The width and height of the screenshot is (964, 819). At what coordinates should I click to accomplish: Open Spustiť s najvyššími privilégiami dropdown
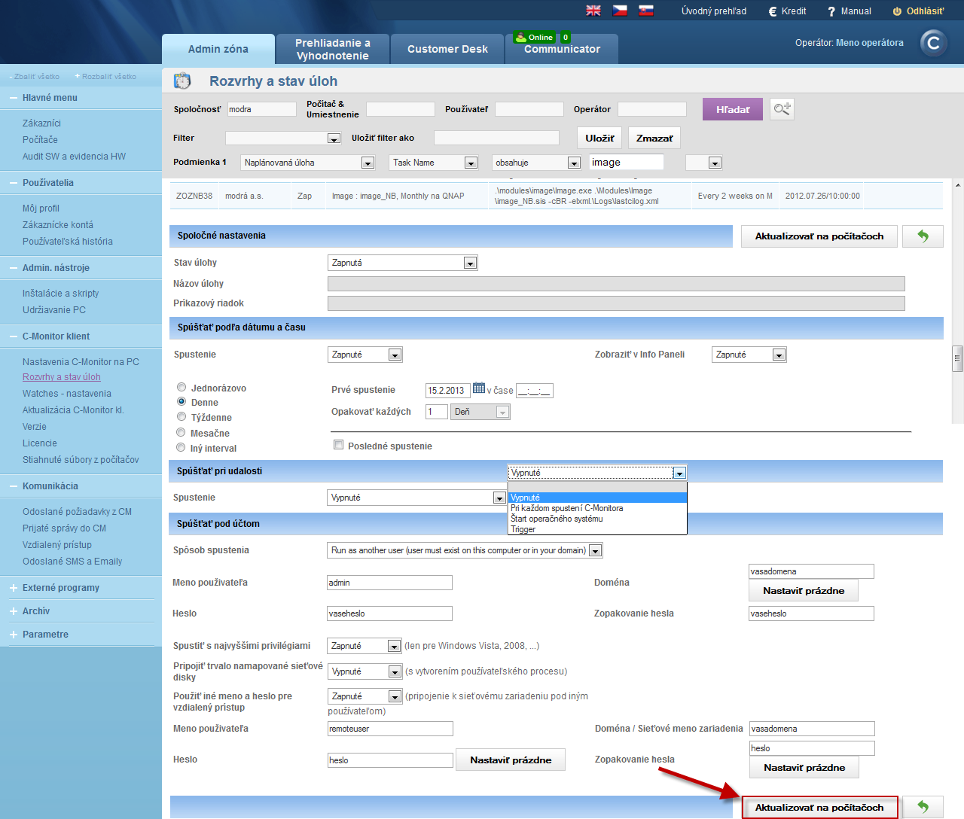click(x=365, y=646)
